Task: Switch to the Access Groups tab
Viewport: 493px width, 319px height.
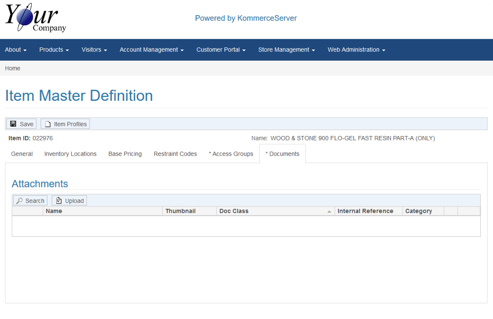Action: 231,154
